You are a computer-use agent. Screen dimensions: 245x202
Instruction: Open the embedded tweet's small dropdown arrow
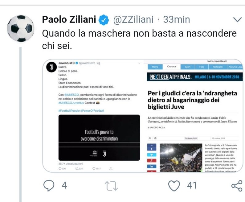coord(139,63)
